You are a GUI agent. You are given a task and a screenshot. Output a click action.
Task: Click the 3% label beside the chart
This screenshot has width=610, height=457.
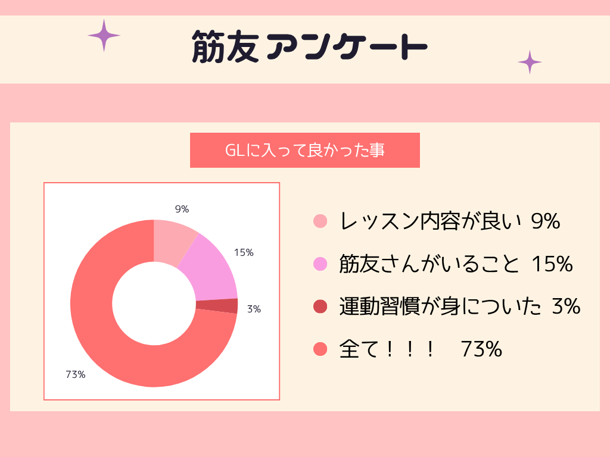point(254,309)
